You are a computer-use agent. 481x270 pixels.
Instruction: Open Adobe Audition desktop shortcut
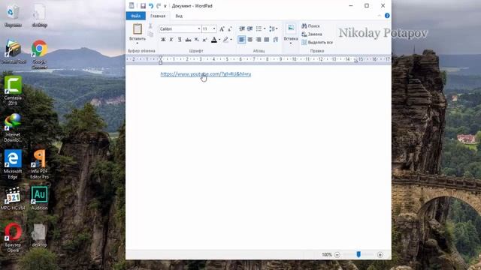[39, 198]
